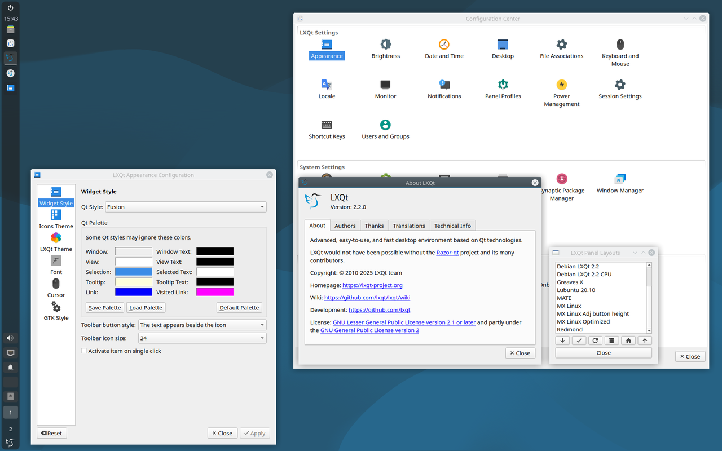The height and width of the screenshot is (451, 722).
Task: Open the volume control on the panel
Action: coord(10,338)
